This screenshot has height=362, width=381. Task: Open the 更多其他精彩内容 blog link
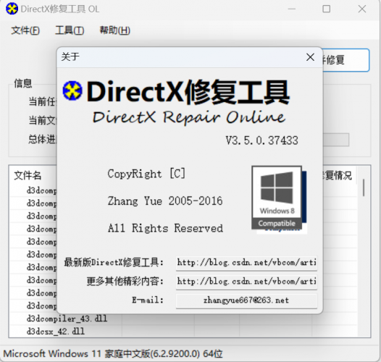246,282
